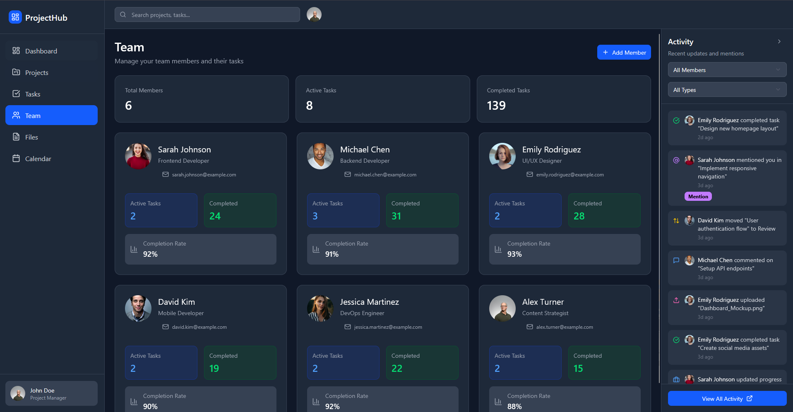Click the ProjectHub logo icon

(15, 17)
